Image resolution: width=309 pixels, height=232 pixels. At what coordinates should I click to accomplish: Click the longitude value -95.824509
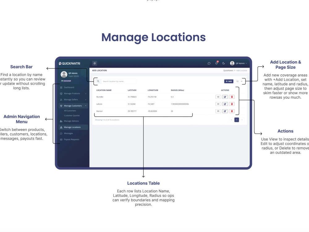point(152,111)
